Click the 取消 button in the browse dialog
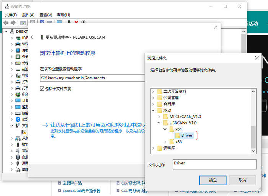The height and width of the screenshot is (196, 268). 242,180
